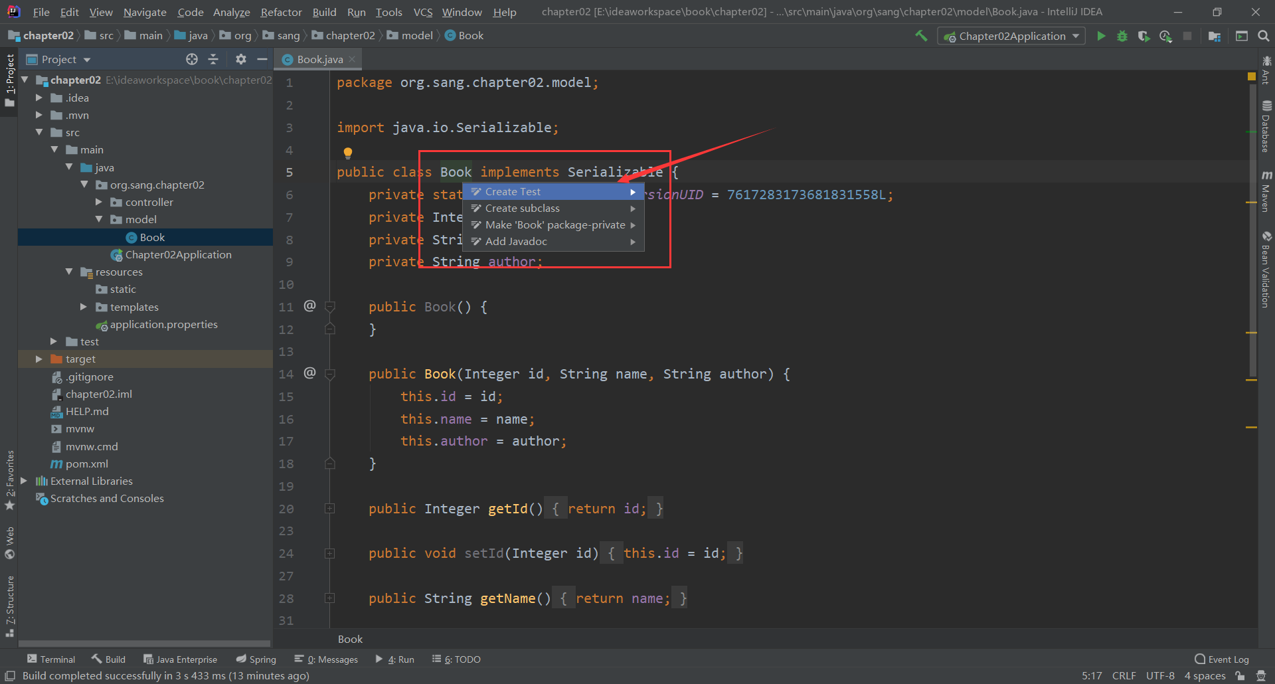Screen dimensions: 1275x684
Task: Hide the Project panel with minus icon
Action: click(262, 59)
